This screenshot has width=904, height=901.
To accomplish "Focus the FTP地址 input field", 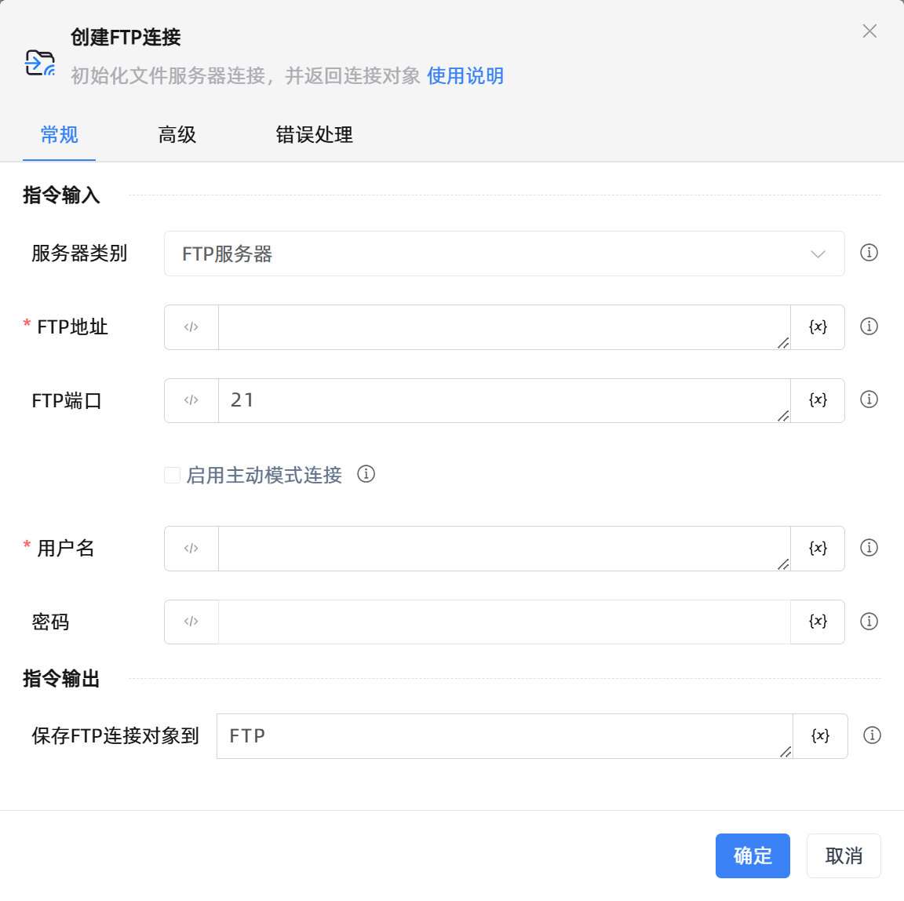I will (504, 327).
